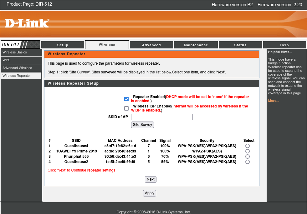Click the Helpful Hints heading
This screenshot has height=214, width=307.
pyautogui.click(x=280, y=52)
